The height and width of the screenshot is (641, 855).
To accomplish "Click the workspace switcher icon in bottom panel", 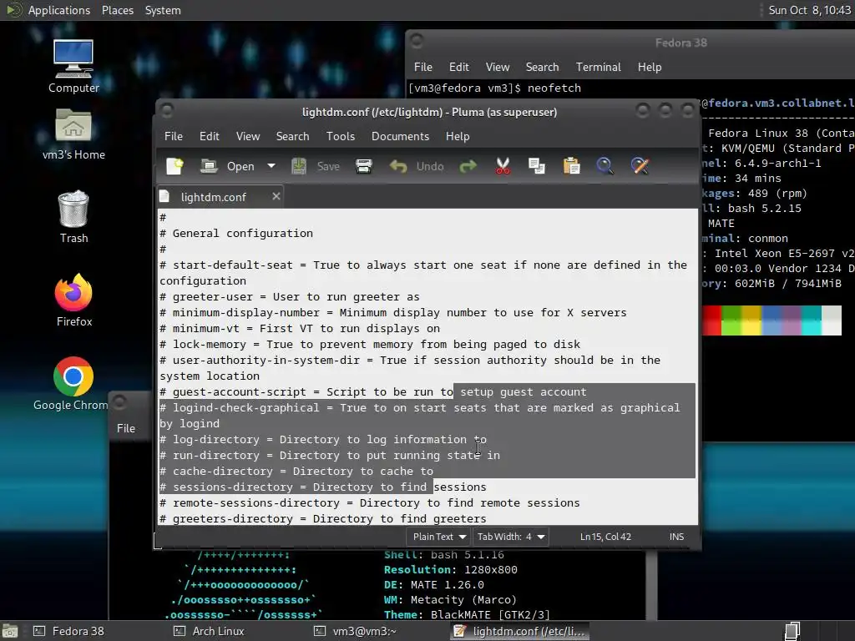I will (792, 631).
